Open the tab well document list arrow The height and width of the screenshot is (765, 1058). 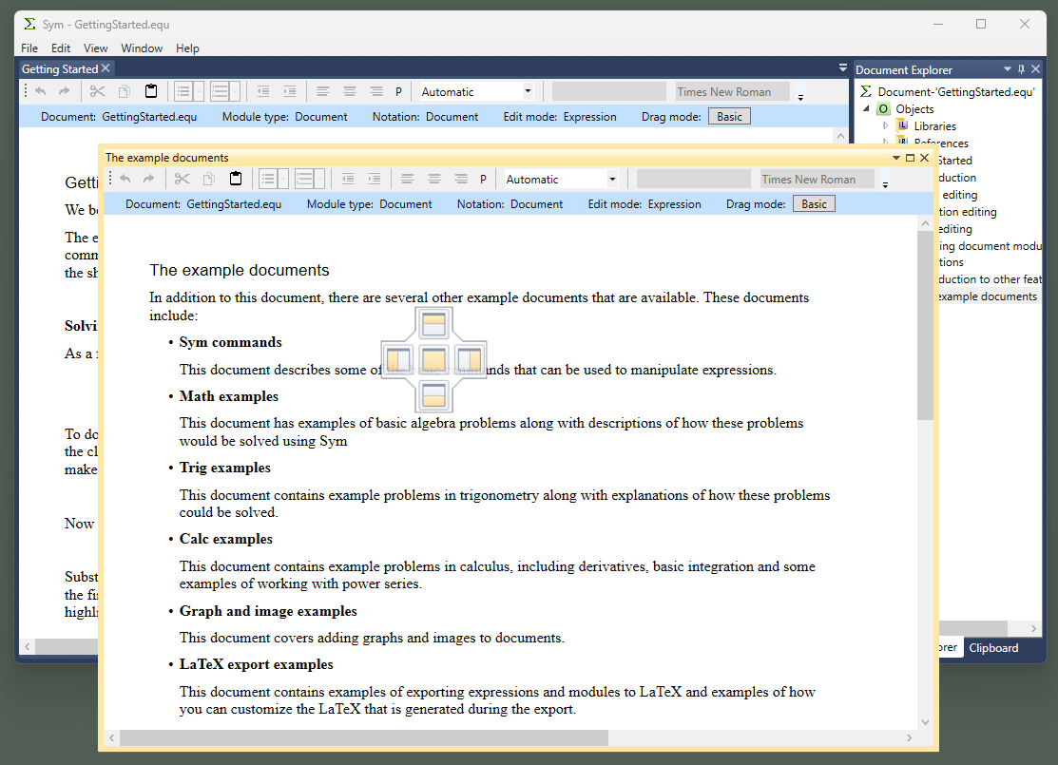click(843, 67)
